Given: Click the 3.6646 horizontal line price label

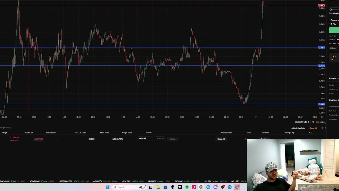Looking at the screenshot, I should [322, 104].
